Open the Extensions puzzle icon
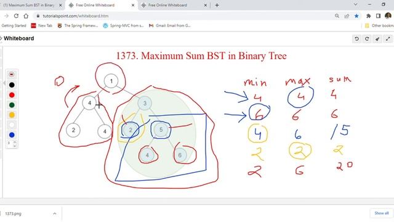 pos(368,16)
